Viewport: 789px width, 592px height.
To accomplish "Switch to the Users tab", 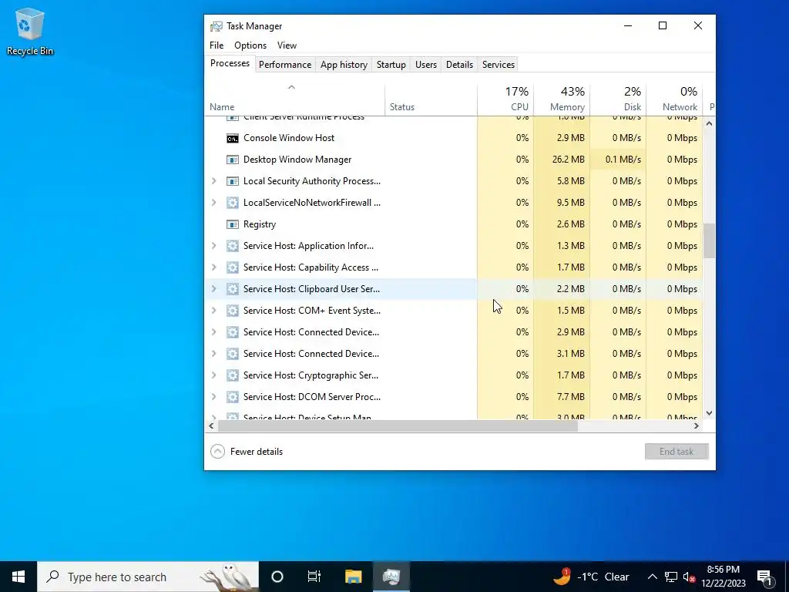I will (x=425, y=65).
